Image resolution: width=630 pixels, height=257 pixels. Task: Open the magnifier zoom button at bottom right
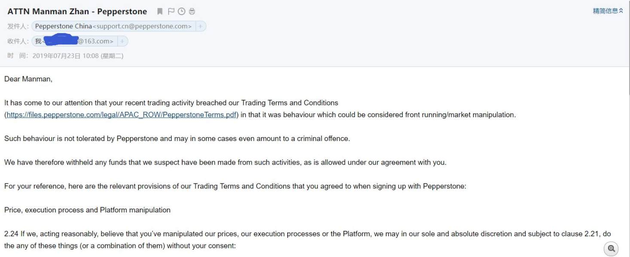(x=611, y=248)
